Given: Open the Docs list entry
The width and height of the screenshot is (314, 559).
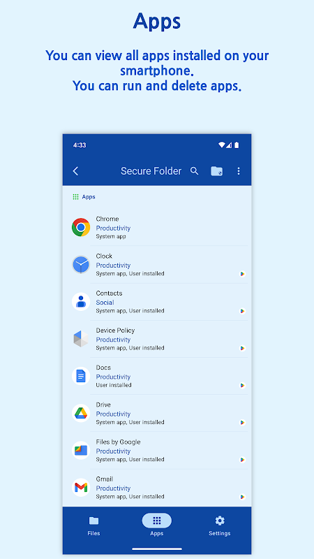Looking at the screenshot, I should pyautogui.click(x=157, y=376).
